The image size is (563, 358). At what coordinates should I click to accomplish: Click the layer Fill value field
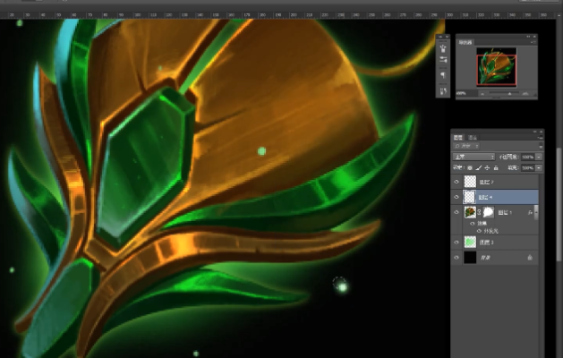point(528,167)
